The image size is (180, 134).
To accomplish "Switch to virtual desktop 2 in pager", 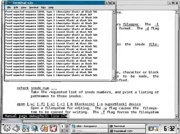I will [x=67, y=126].
